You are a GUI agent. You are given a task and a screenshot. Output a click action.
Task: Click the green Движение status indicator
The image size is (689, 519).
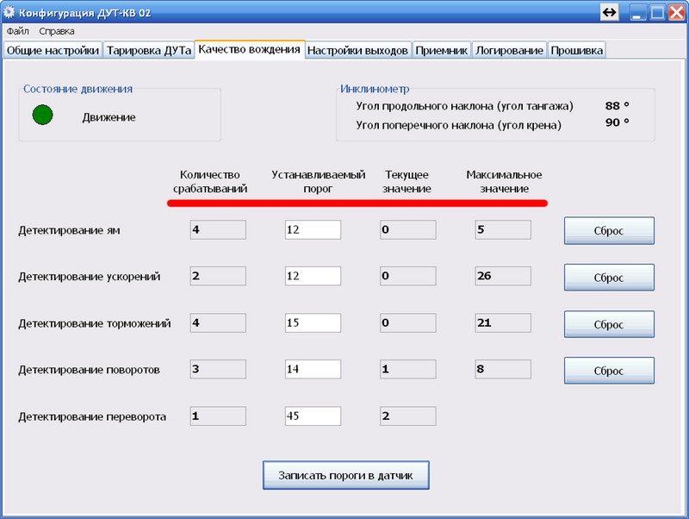point(42,115)
